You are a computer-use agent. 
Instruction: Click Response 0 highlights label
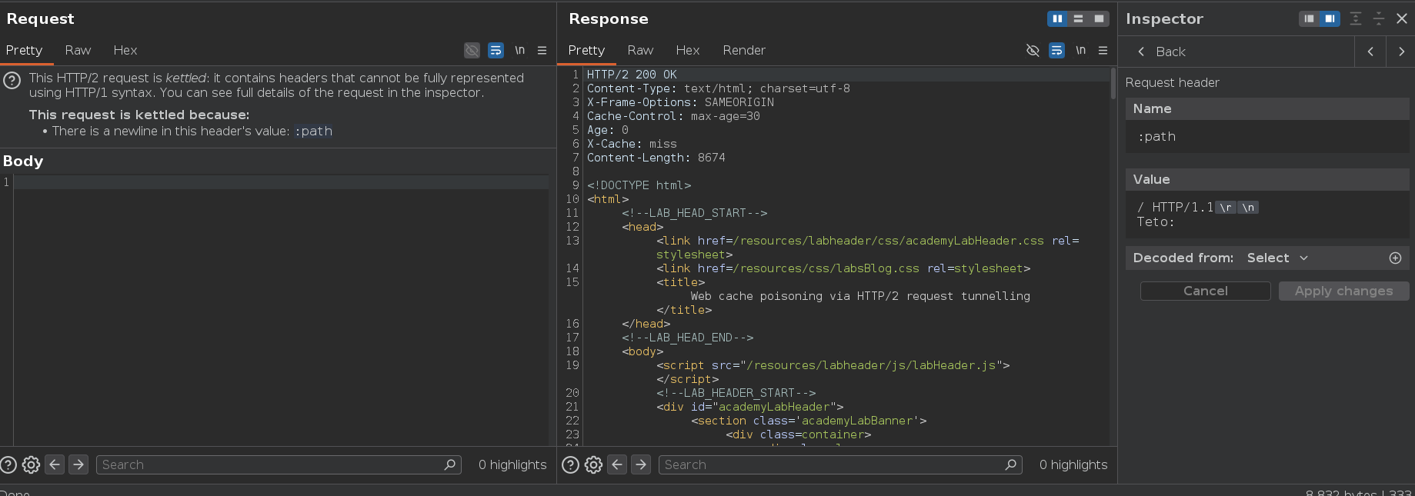(1073, 464)
